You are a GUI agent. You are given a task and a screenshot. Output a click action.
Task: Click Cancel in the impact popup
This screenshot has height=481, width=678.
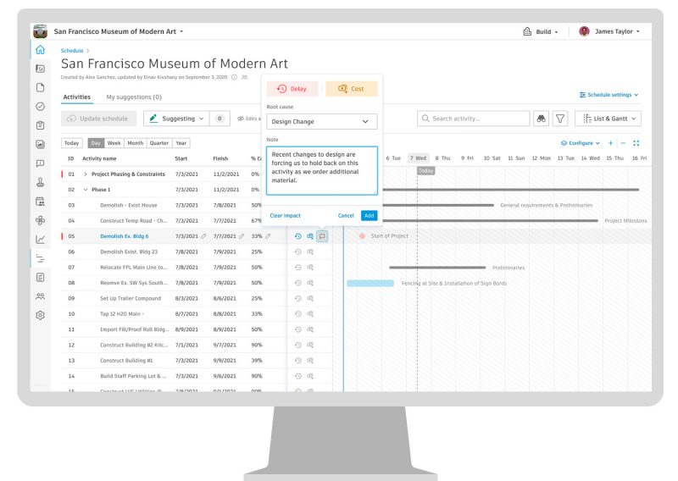346,216
